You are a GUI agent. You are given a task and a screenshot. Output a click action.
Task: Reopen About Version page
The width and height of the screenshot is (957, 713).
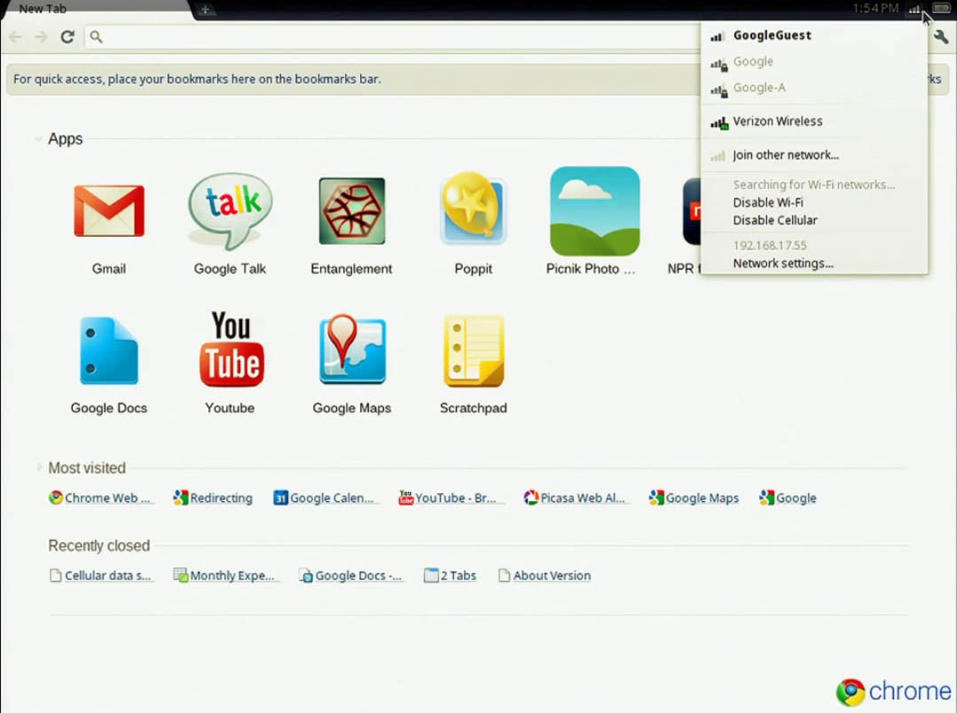pos(545,576)
